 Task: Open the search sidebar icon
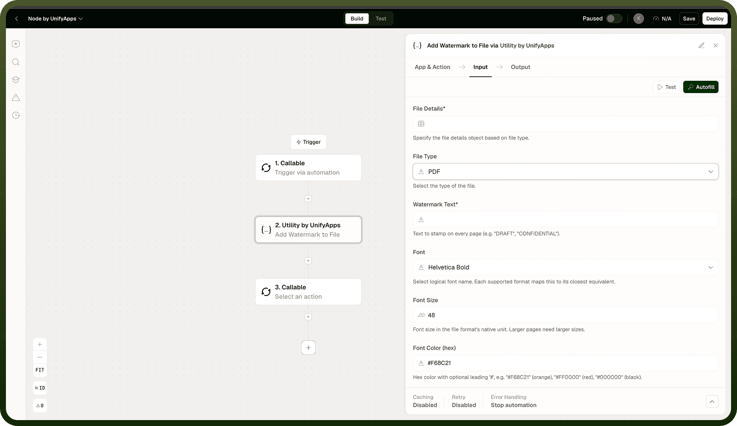click(x=16, y=62)
